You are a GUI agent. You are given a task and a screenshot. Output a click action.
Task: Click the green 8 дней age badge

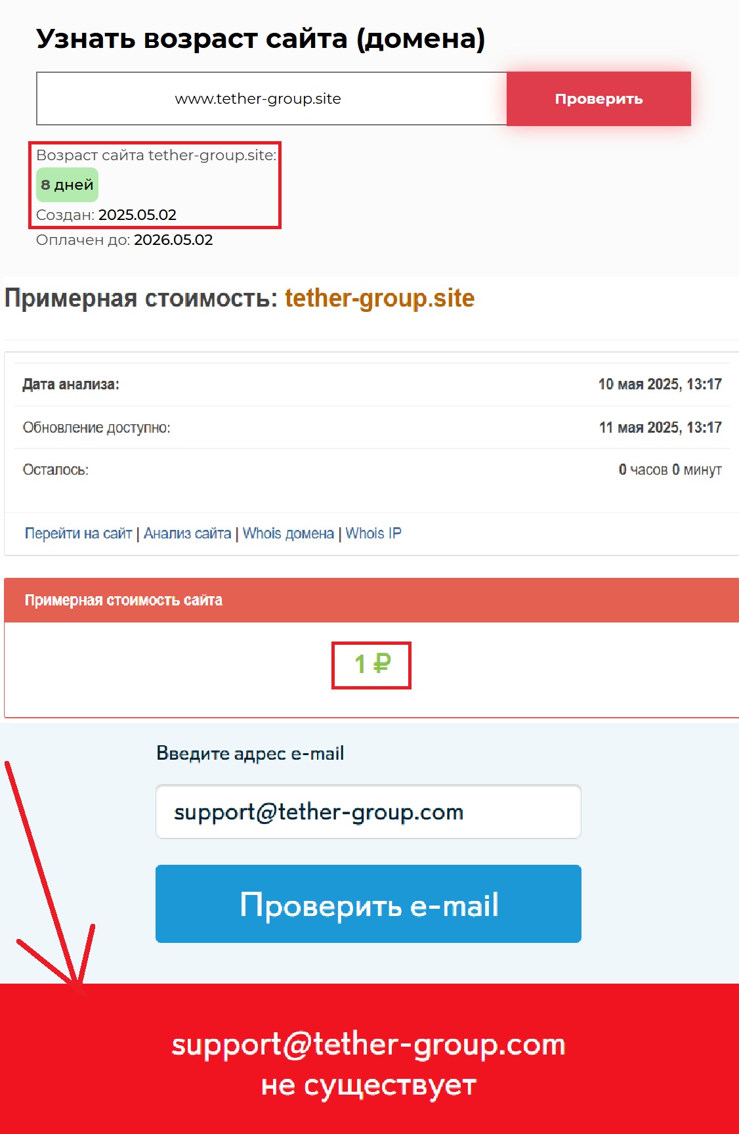tap(67, 185)
